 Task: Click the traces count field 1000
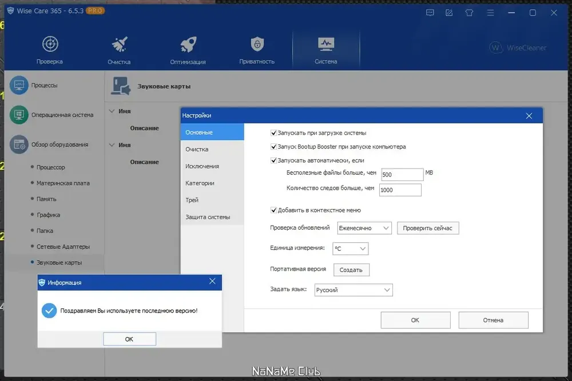pos(400,190)
